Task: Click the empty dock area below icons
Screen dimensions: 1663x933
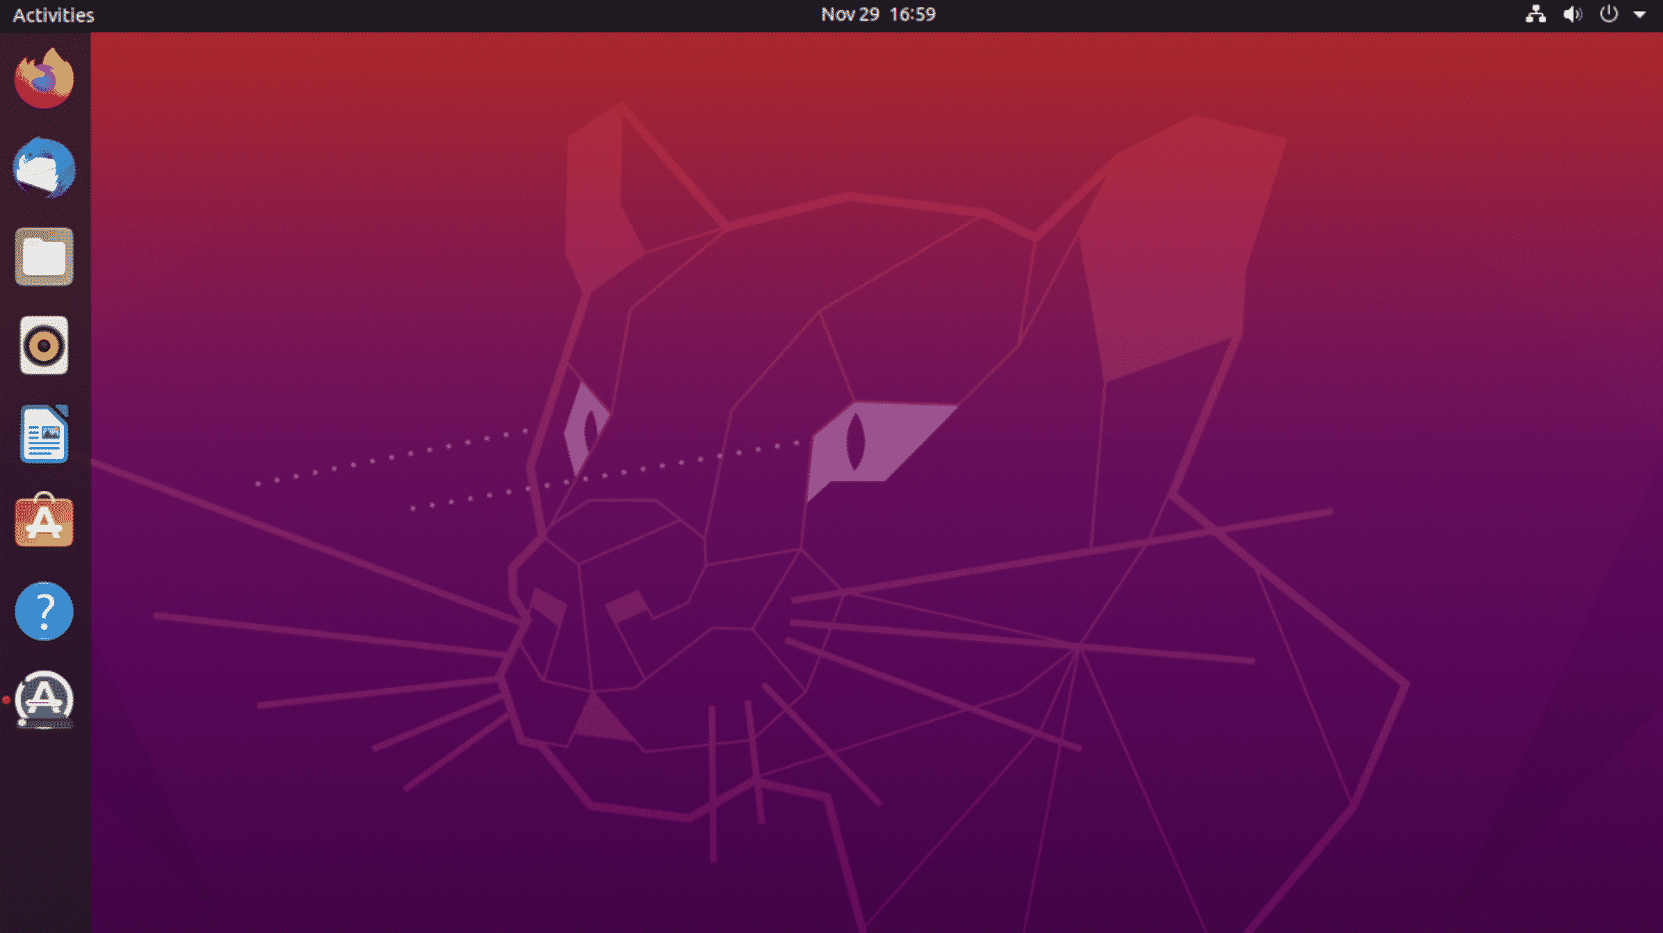Action: coord(44,834)
